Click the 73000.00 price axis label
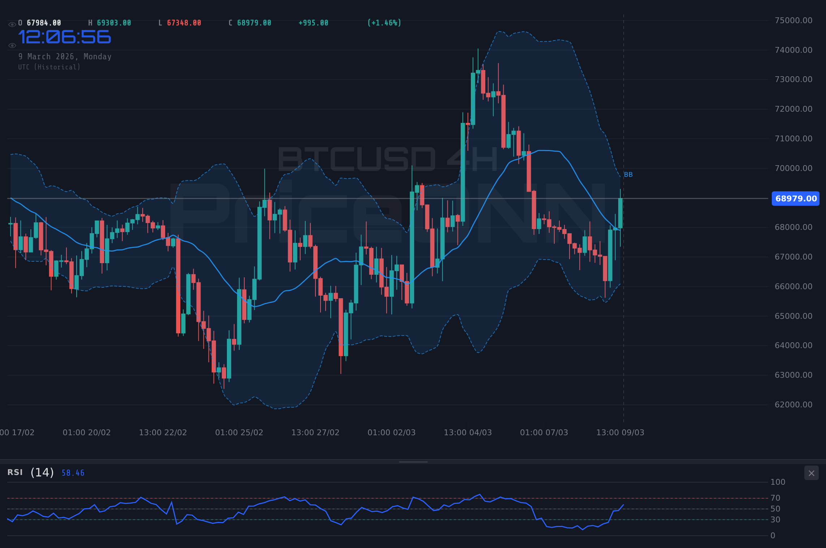The height and width of the screenshot is (548, 826). (x=793, y=79)
